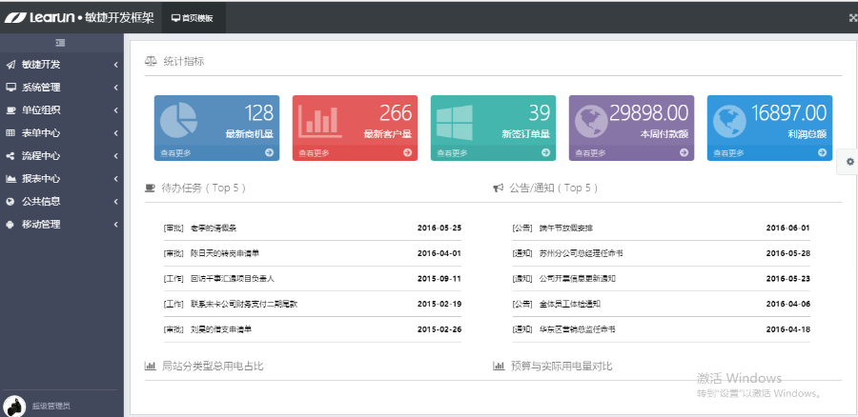Viewport: 858px width, 417px height.
Task: Click the arrow circle on 利润总额 card footer
Action: pyautogui.click(x=822, y=152)
